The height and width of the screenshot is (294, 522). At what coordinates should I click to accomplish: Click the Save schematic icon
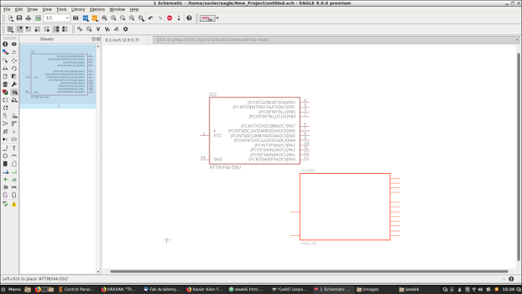tap(19, 18)
